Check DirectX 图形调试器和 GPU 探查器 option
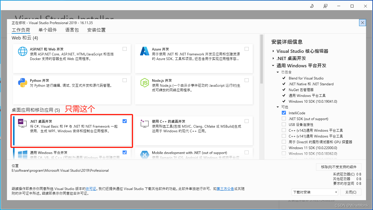Viewport: 373px width, 210px height. point(284,142)
